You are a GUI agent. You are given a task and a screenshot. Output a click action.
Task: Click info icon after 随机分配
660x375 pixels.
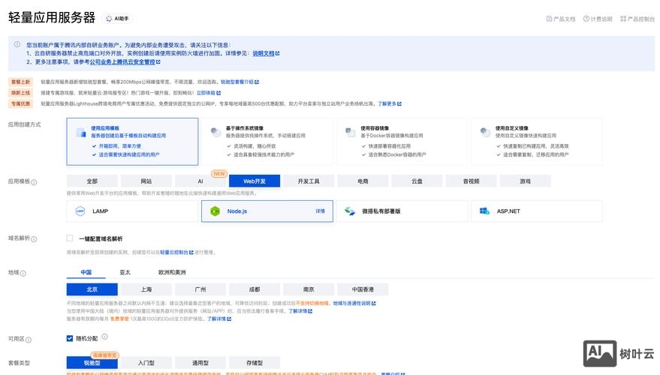click(105, 336)
